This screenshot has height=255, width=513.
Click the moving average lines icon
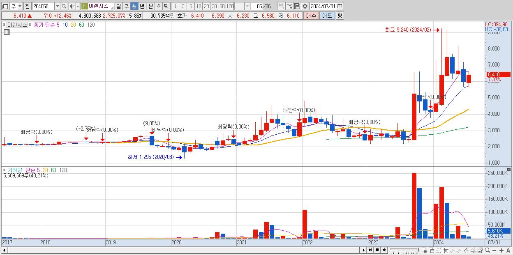452,250
